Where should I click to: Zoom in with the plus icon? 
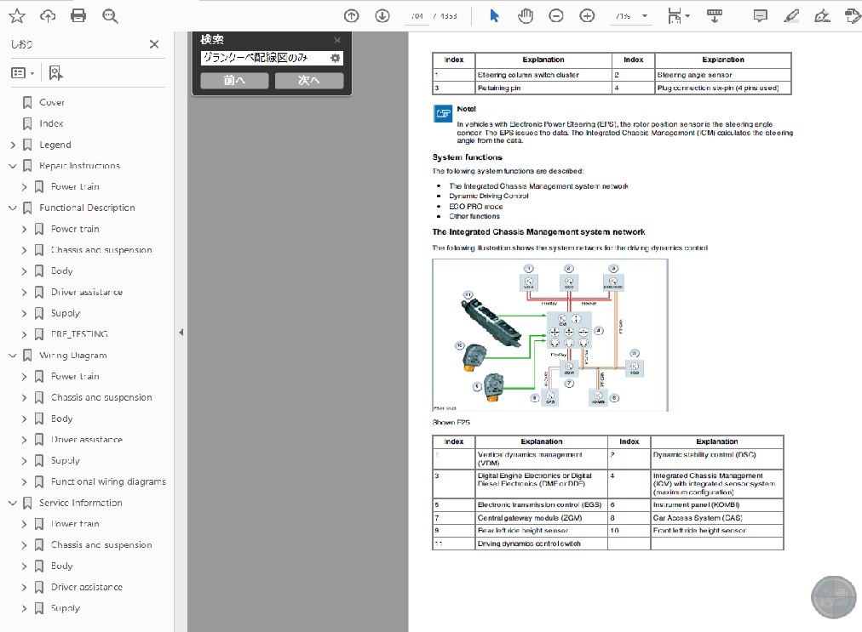(587, 16)
